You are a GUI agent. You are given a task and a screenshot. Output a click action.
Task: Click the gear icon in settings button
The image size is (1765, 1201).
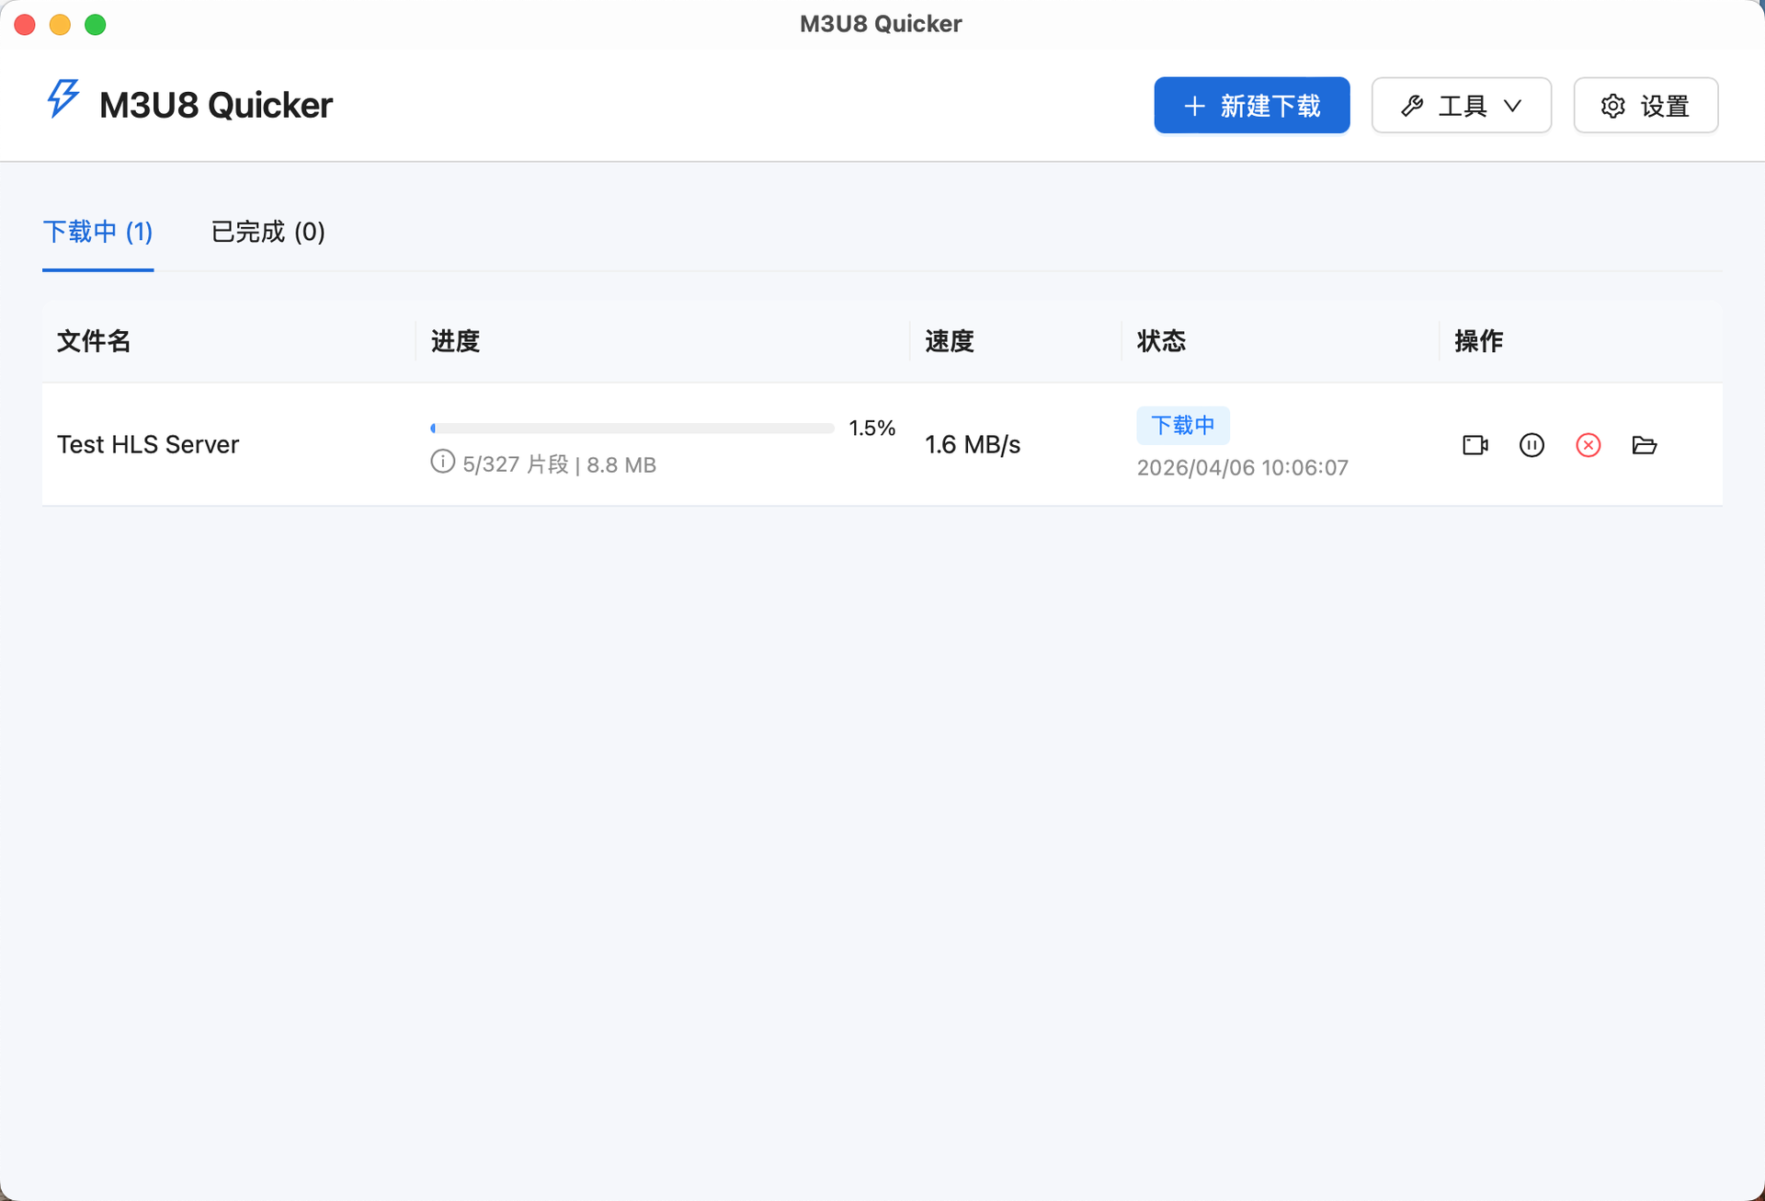point(1612,106)
